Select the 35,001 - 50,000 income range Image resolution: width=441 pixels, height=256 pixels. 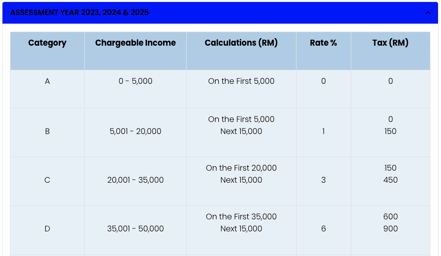135,229
